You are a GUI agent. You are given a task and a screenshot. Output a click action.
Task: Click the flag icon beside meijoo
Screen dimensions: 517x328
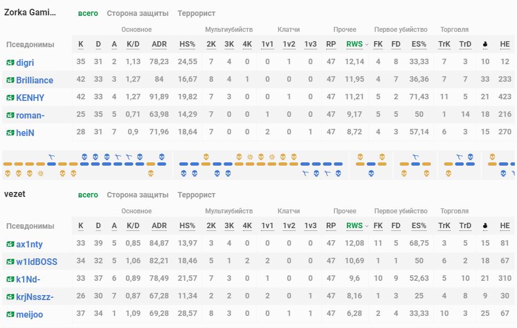click(x=10, y=314)
